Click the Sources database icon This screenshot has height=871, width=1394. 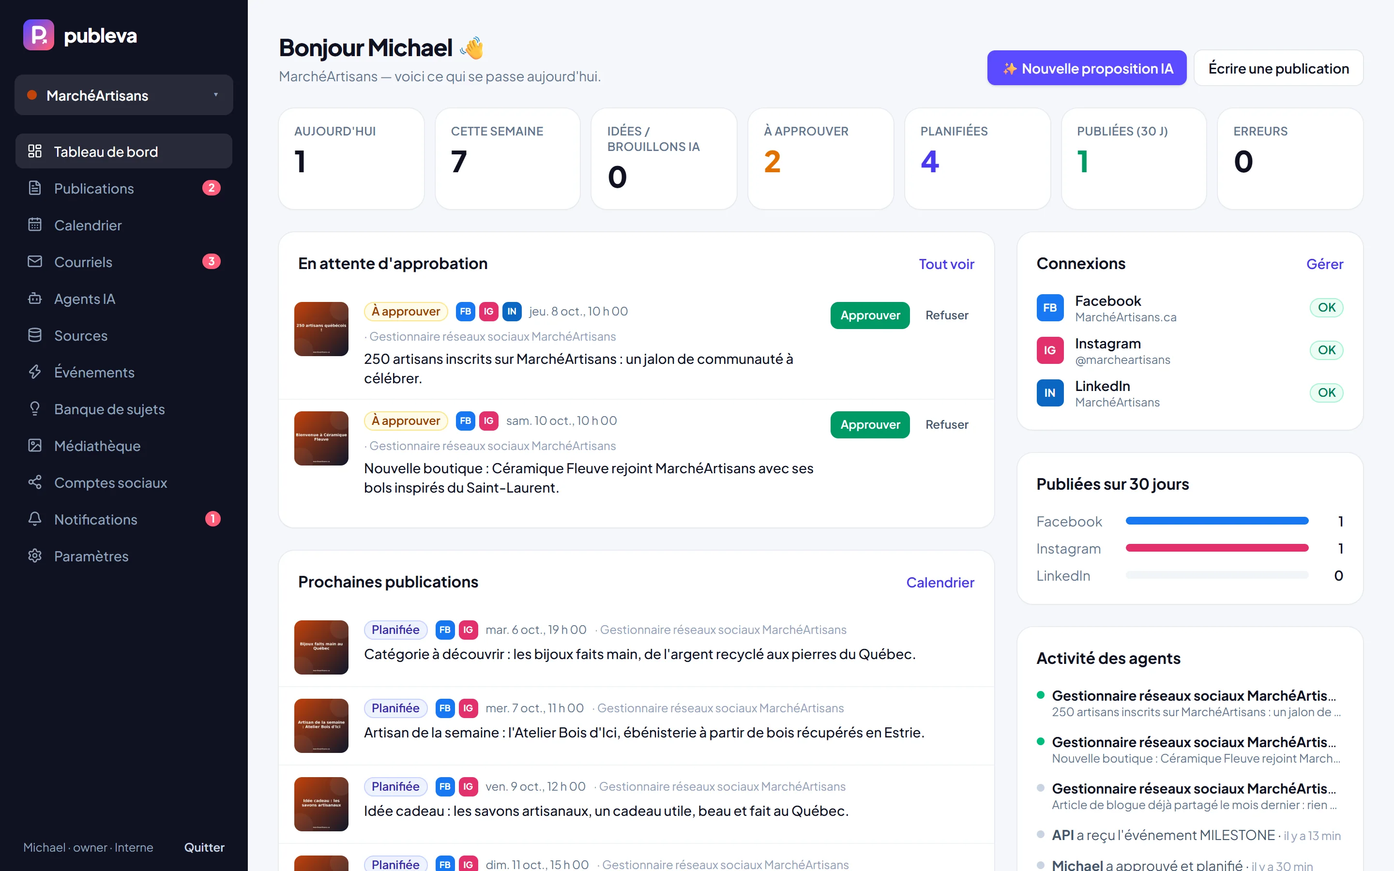coord(35,335)
